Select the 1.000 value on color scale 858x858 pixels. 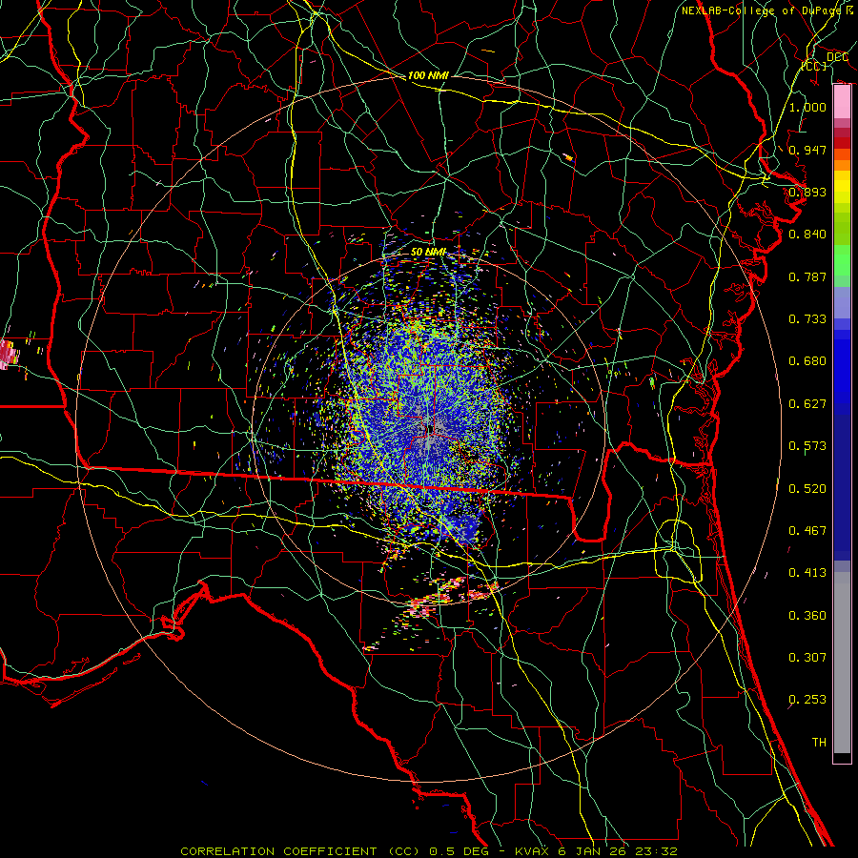(807, 107)
